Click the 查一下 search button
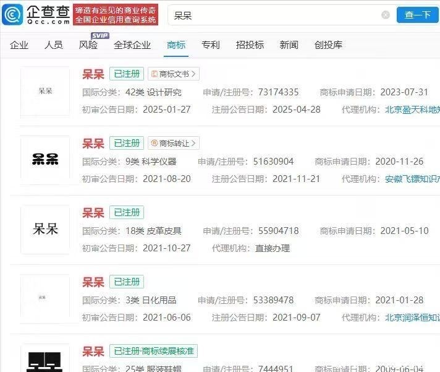This screenshot has height=372, width=440. 418,15
